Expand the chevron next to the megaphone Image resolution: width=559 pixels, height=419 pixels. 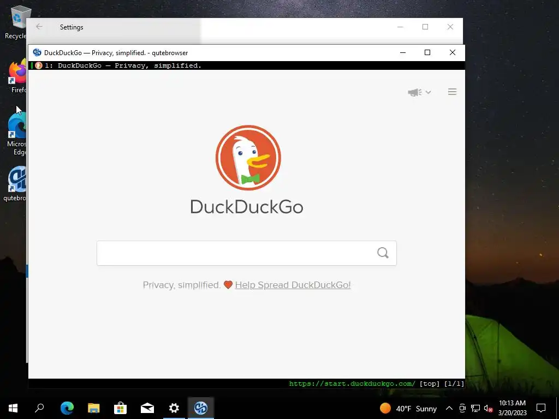tap(428, 92)
